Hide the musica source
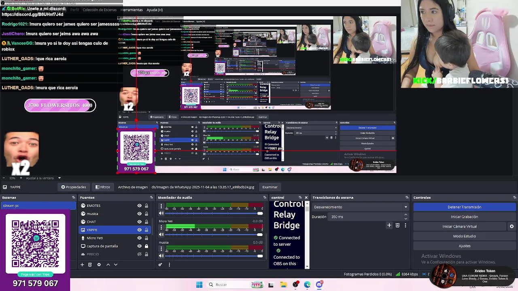Image resolution: width=518 pixels, height=291 pixels. [140, 214]
